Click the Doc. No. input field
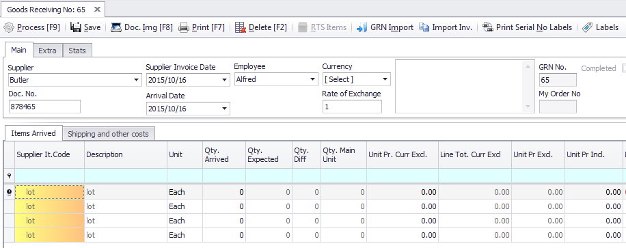The width and height of the screenshot is (626, 248). coord(44,107)
